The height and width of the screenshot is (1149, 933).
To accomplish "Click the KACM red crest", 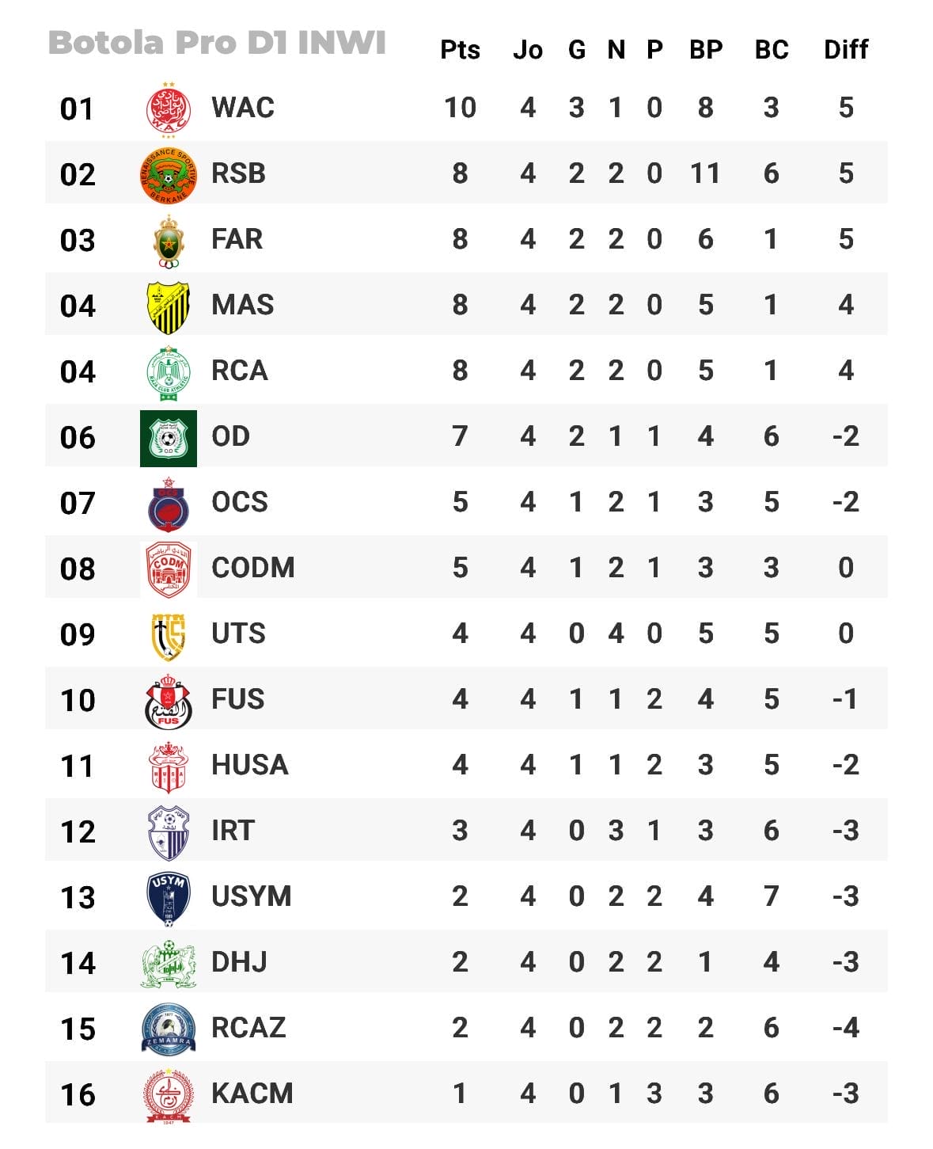I will [168, 1094].
